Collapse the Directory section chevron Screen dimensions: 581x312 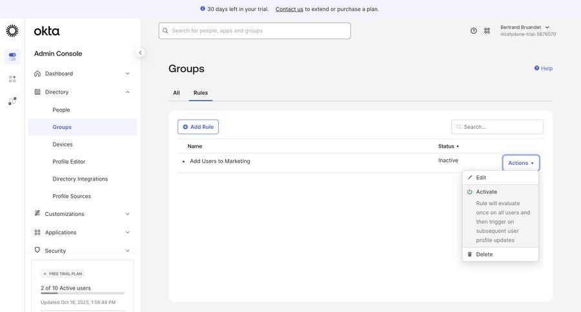[127, 92]
